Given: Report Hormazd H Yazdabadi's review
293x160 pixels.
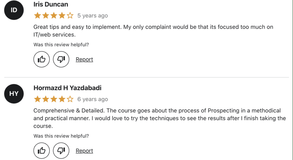Looking at the screenshot, I should [x=84, y=151].
